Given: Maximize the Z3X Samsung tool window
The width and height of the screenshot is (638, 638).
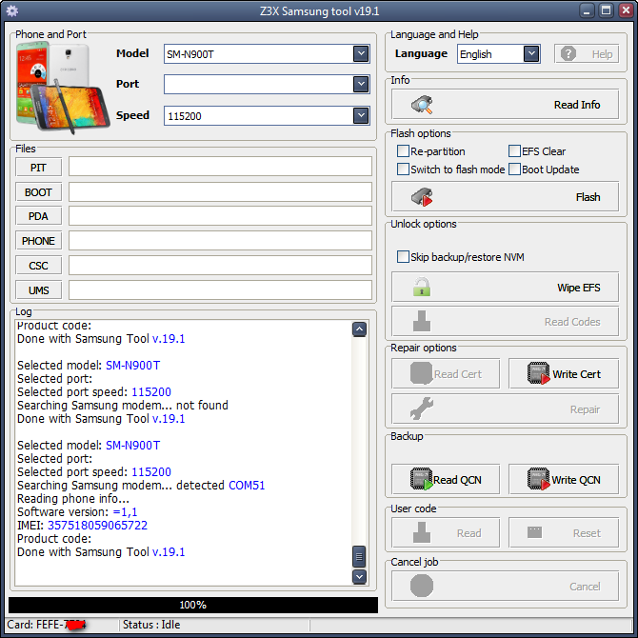Looking at the screenshot, I should 607,11.
